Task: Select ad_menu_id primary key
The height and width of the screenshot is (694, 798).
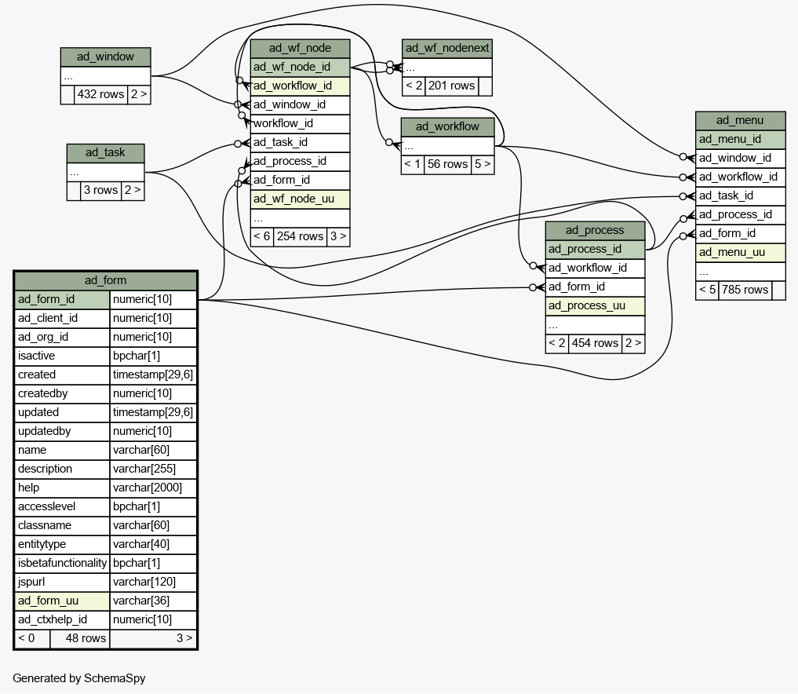Action: pos(741,139)
